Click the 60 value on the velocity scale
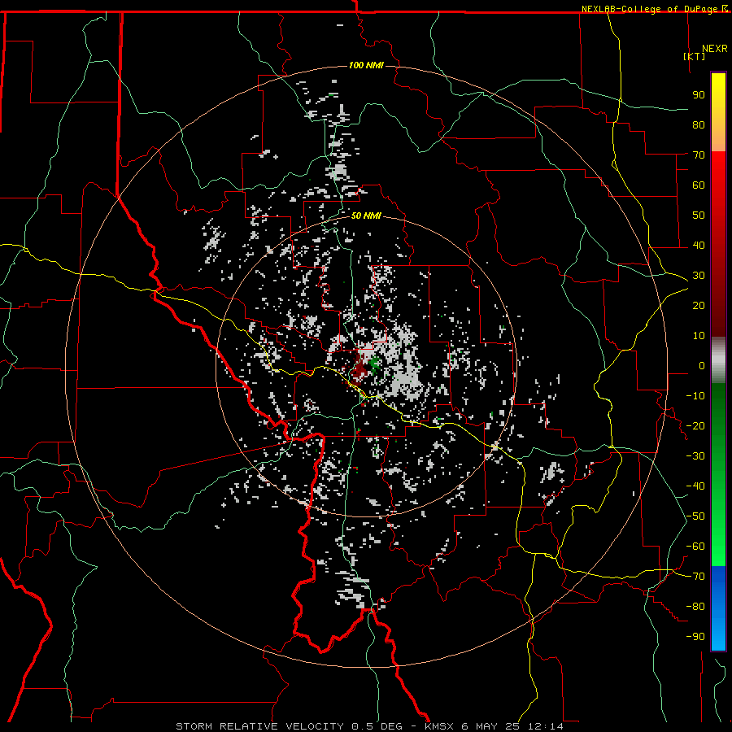Image resolution: width=732 pixels, height=732 pixels. (699, 185)
